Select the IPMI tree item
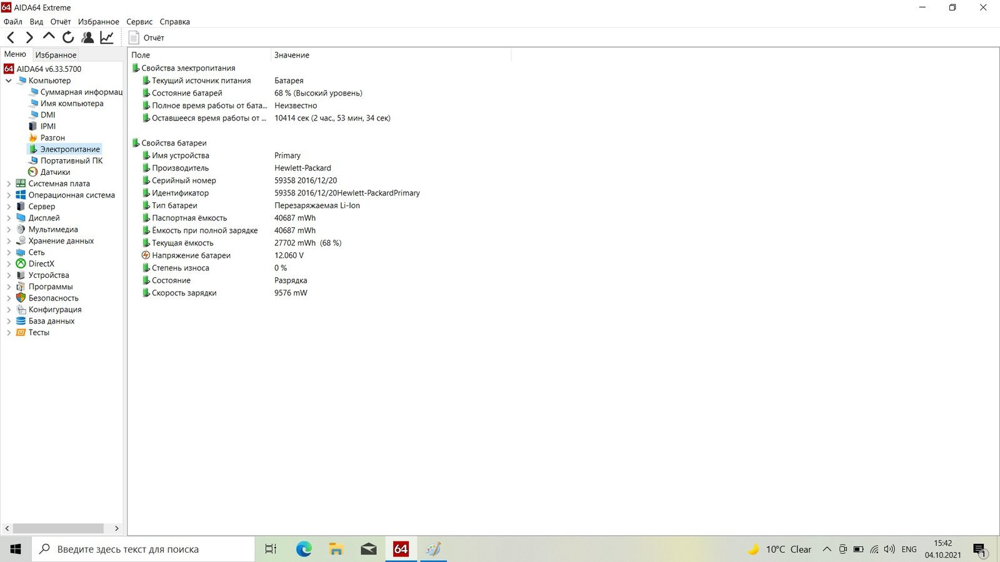This screenshot has height=562, width=1000. coord(42,126)
